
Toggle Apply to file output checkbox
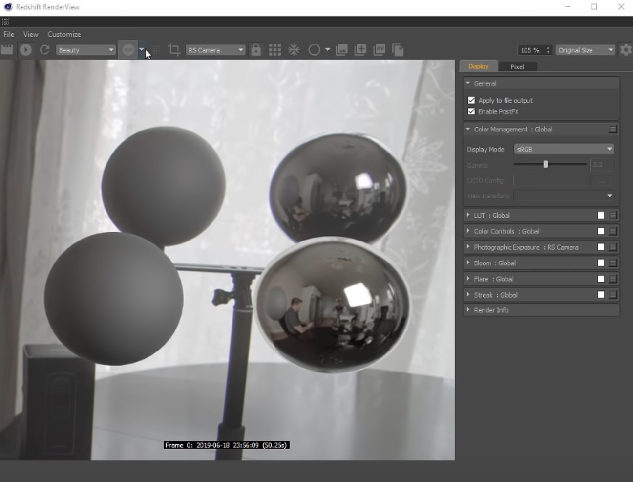tap(471, 100)
